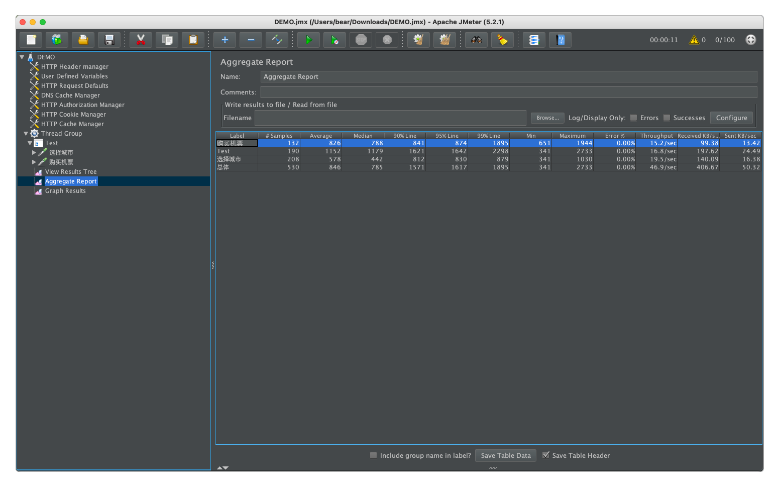Click the Copy icon in toolbar
This screenshot has width=779, height=487.
coord(167,40)
